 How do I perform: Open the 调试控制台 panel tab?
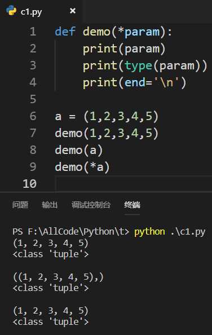pyautogui.click(x=91, y=205)
